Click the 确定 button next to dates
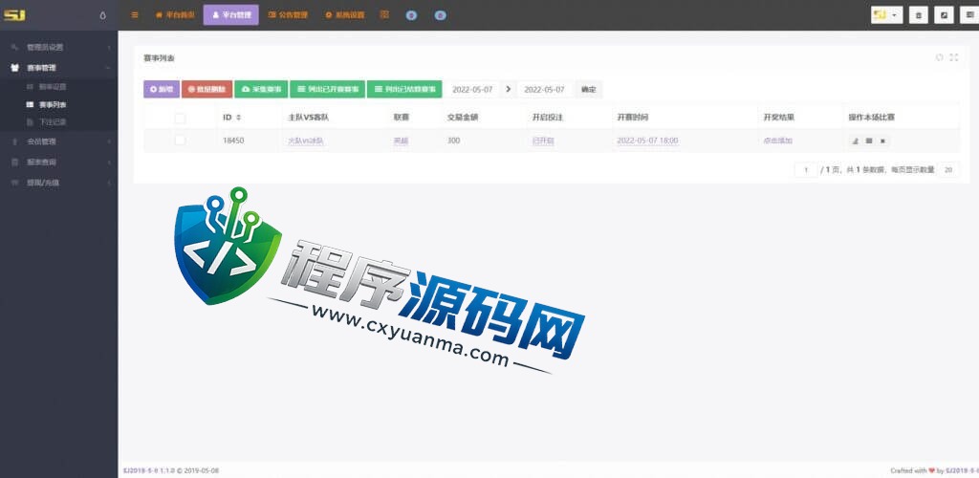This screenshot has width=979, height=478. 588,89
